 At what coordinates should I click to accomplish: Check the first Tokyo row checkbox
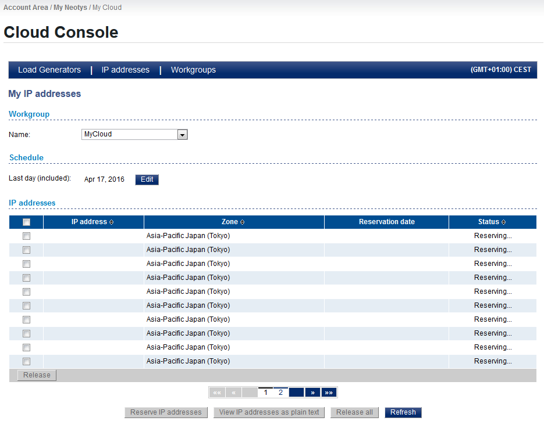pyautogui.click(x=26, y=236)
